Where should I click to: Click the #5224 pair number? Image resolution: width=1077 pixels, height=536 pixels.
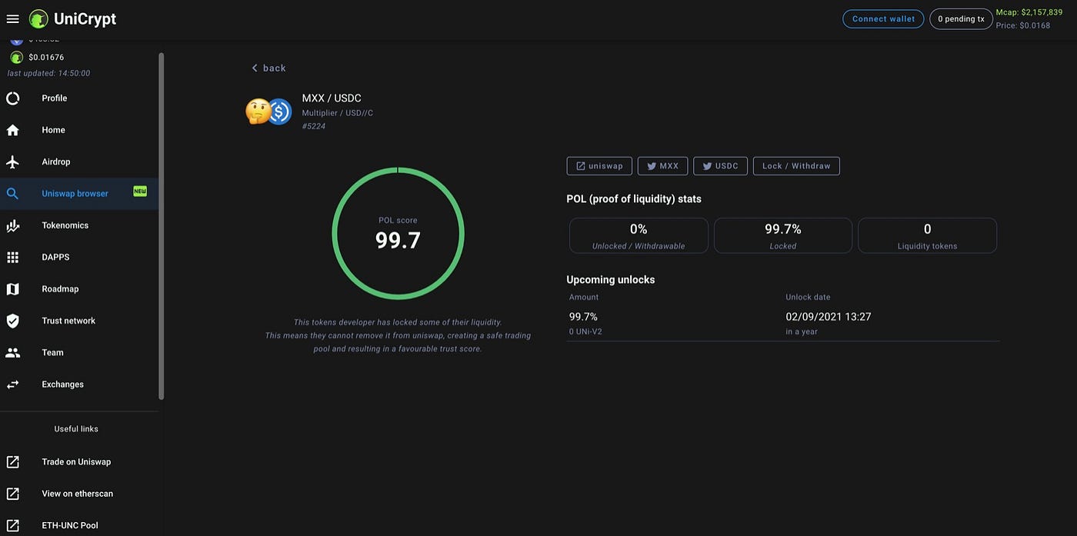(x=314, y=126)
